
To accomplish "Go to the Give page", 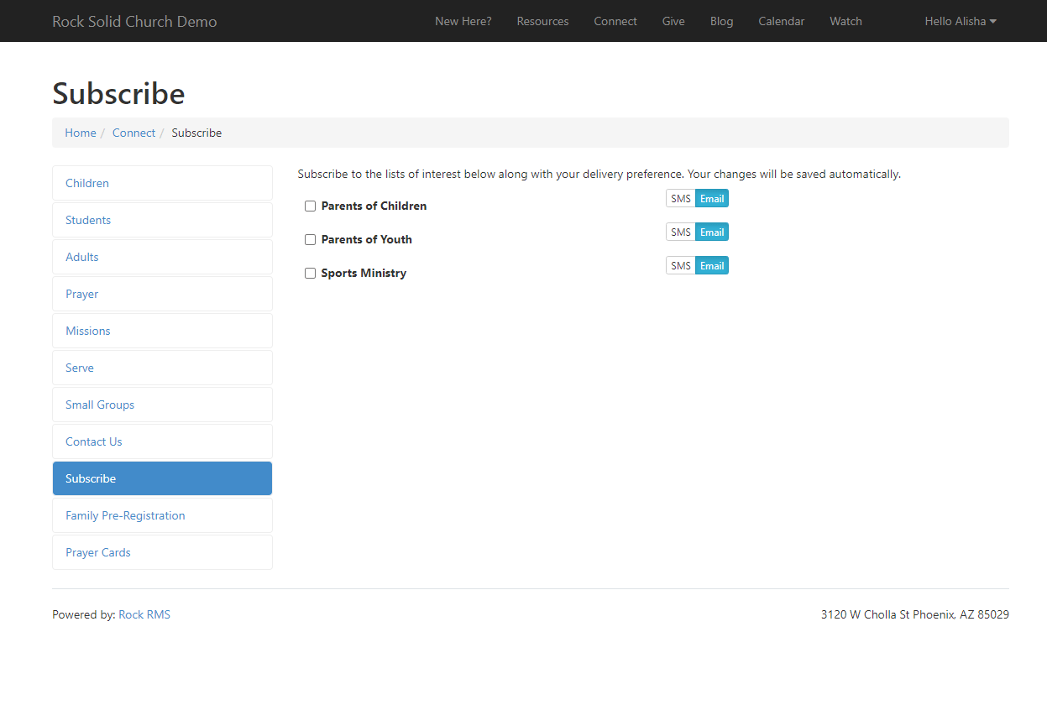I will coord(673,21).
